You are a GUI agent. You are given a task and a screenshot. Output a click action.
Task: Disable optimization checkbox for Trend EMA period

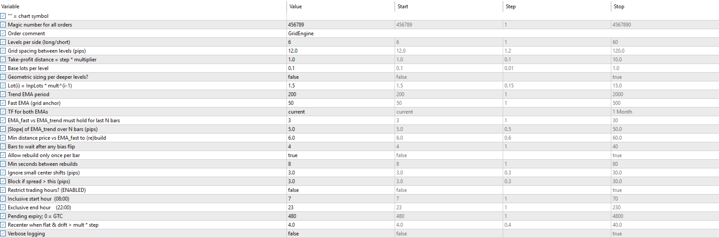(x=3, y=94)
